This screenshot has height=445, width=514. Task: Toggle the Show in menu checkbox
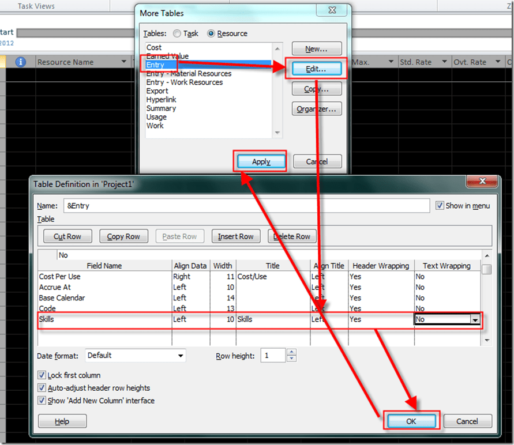[440, 206]
